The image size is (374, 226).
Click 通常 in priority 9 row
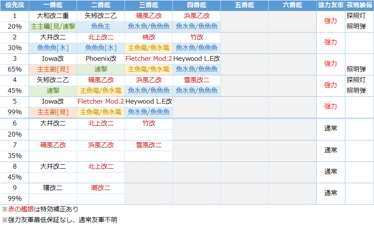tap(331, 193)
